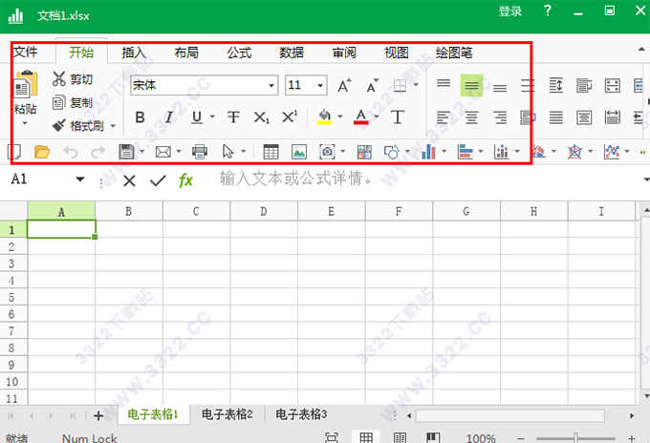Screen dimensions: 650x443
Task: Switch to the 数据 (Data) tab
Action: [x=292, y=53]
